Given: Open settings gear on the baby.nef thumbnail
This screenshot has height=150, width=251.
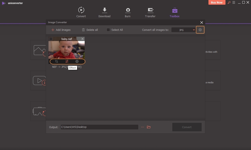Looking at the screenshot, I should (x=77, y=62).
